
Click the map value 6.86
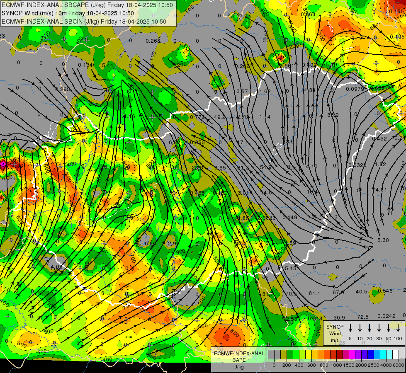click(151, 244)
